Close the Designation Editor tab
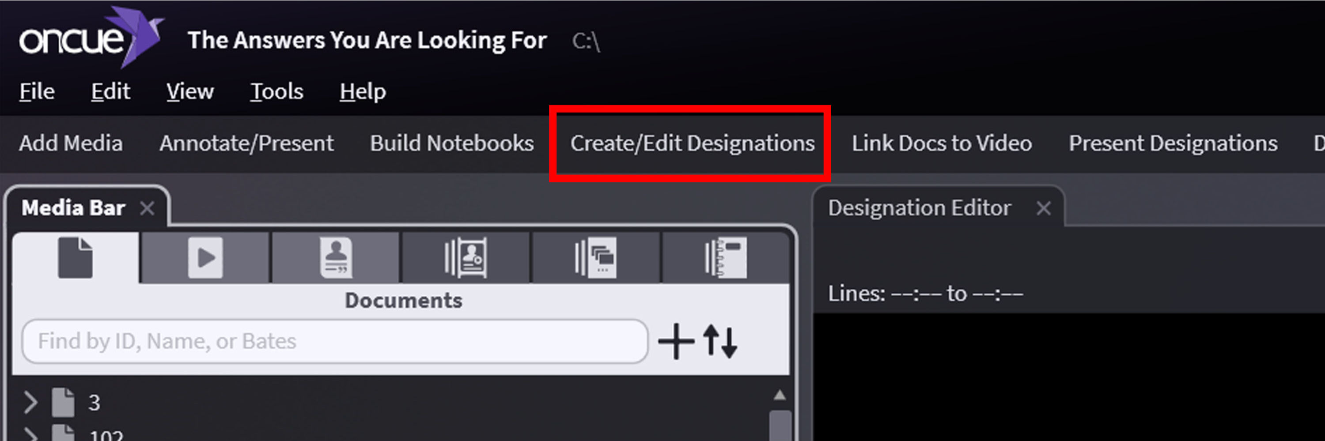Image resolution: width=1325 pixels, height=441 pixels. click(x=1043, y=209)
